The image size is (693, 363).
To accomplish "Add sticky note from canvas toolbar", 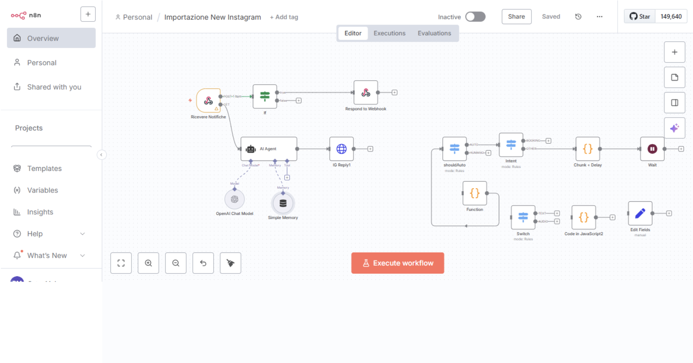I will tap(674, 78).
